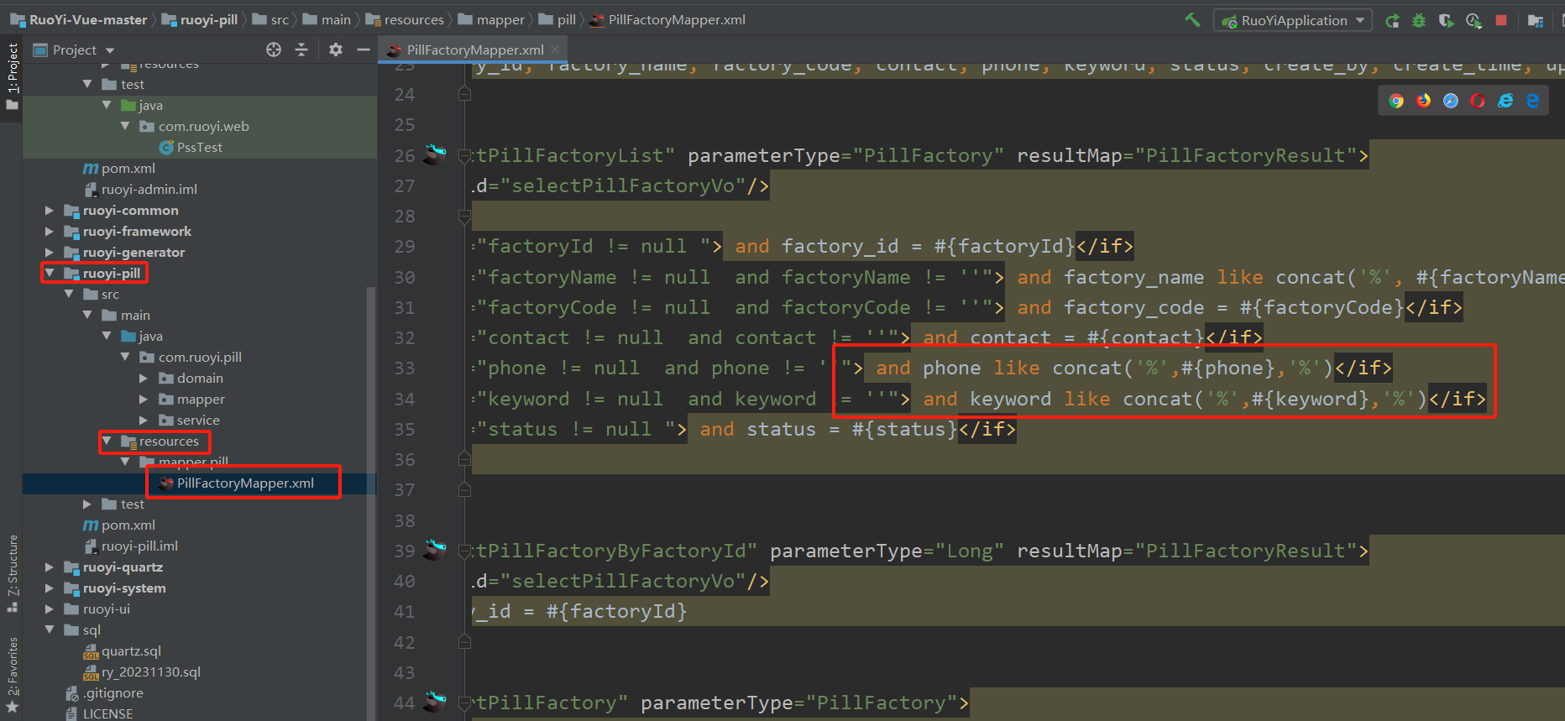Image resolution: width=1565 pixels, height=721 pixels.
Task: Click PillFactoryMapper.xml in the breadcrumb bar
Action: coord(668,19)
